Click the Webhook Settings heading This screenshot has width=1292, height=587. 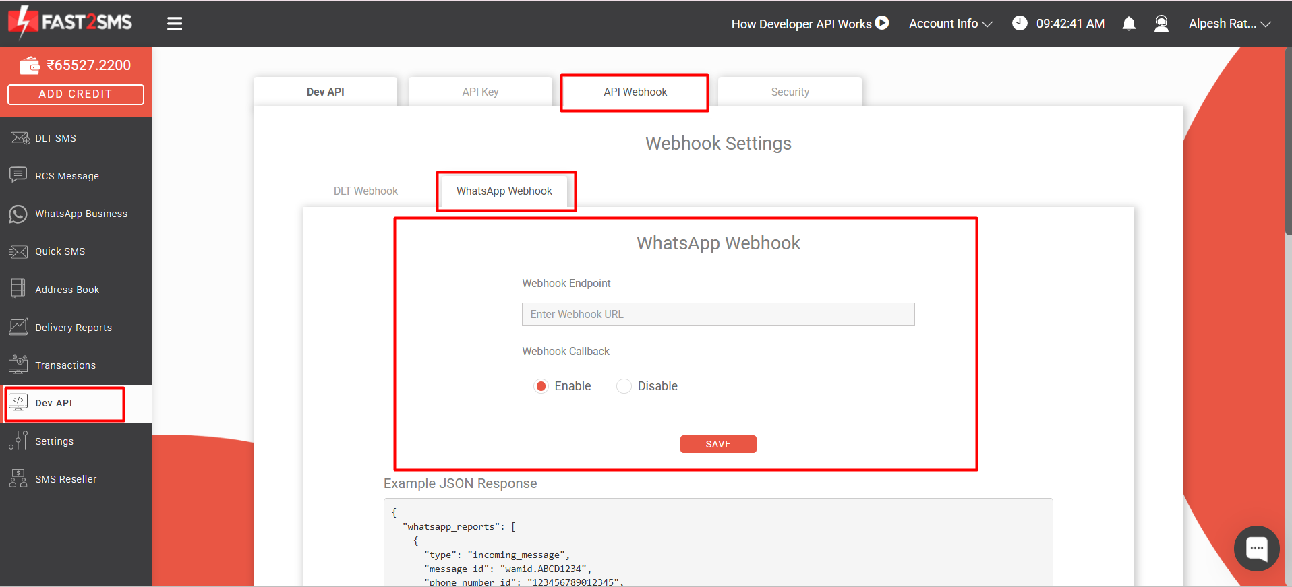click(718, 144)
